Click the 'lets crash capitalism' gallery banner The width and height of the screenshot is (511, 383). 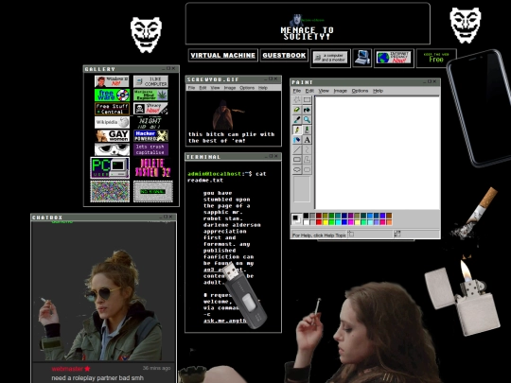[x=150, y=149]
